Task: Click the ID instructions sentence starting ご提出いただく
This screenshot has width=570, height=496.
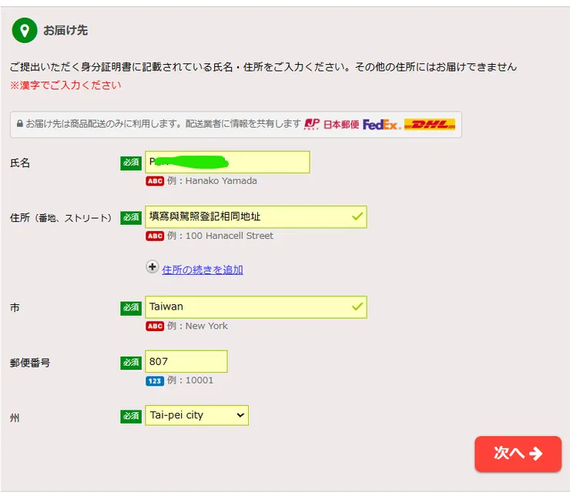Action: click(x=263, y=67)
